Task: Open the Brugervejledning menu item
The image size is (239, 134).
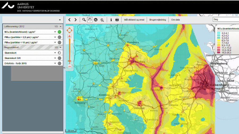Action: (158, 20)
